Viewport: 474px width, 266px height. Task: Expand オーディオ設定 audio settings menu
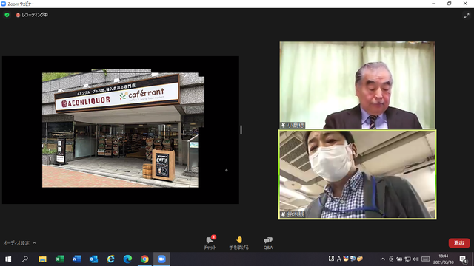coord(19,243)
